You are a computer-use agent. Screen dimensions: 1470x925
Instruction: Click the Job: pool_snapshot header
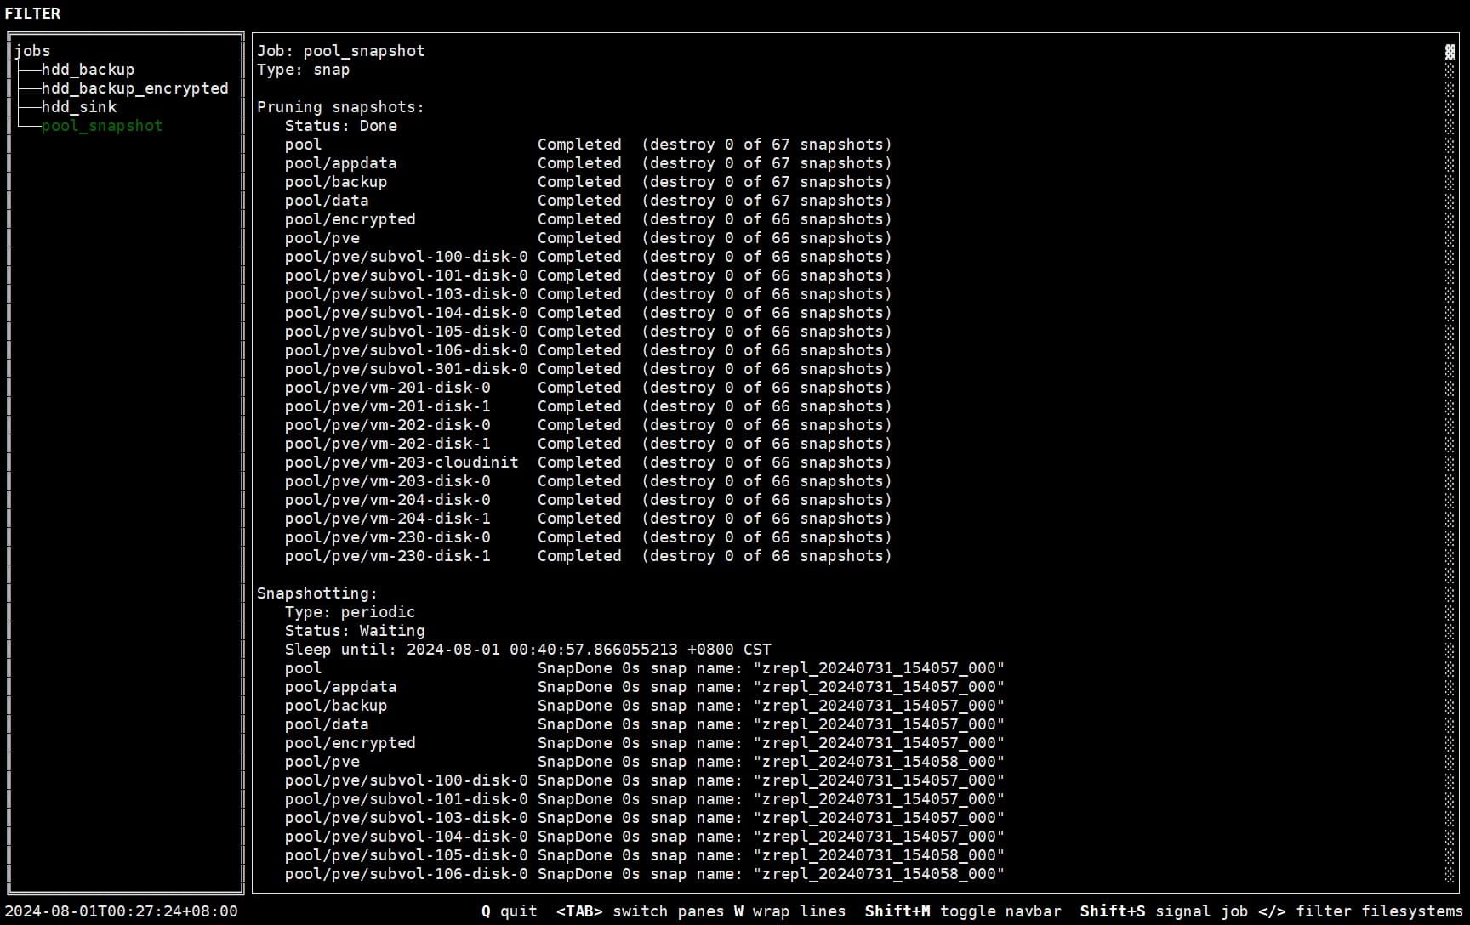tap(341, 50)
